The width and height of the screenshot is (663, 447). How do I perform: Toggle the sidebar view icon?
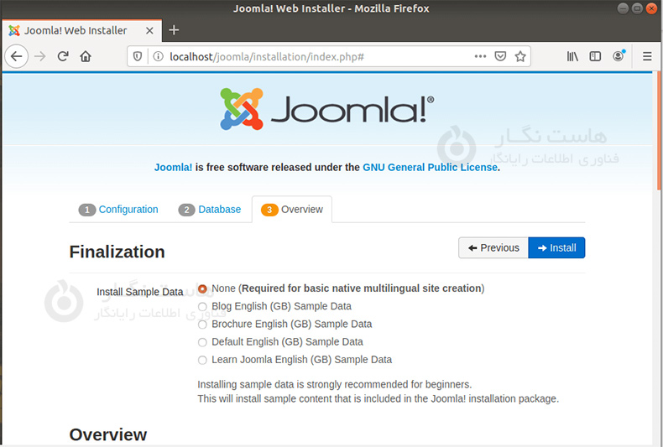595,56
